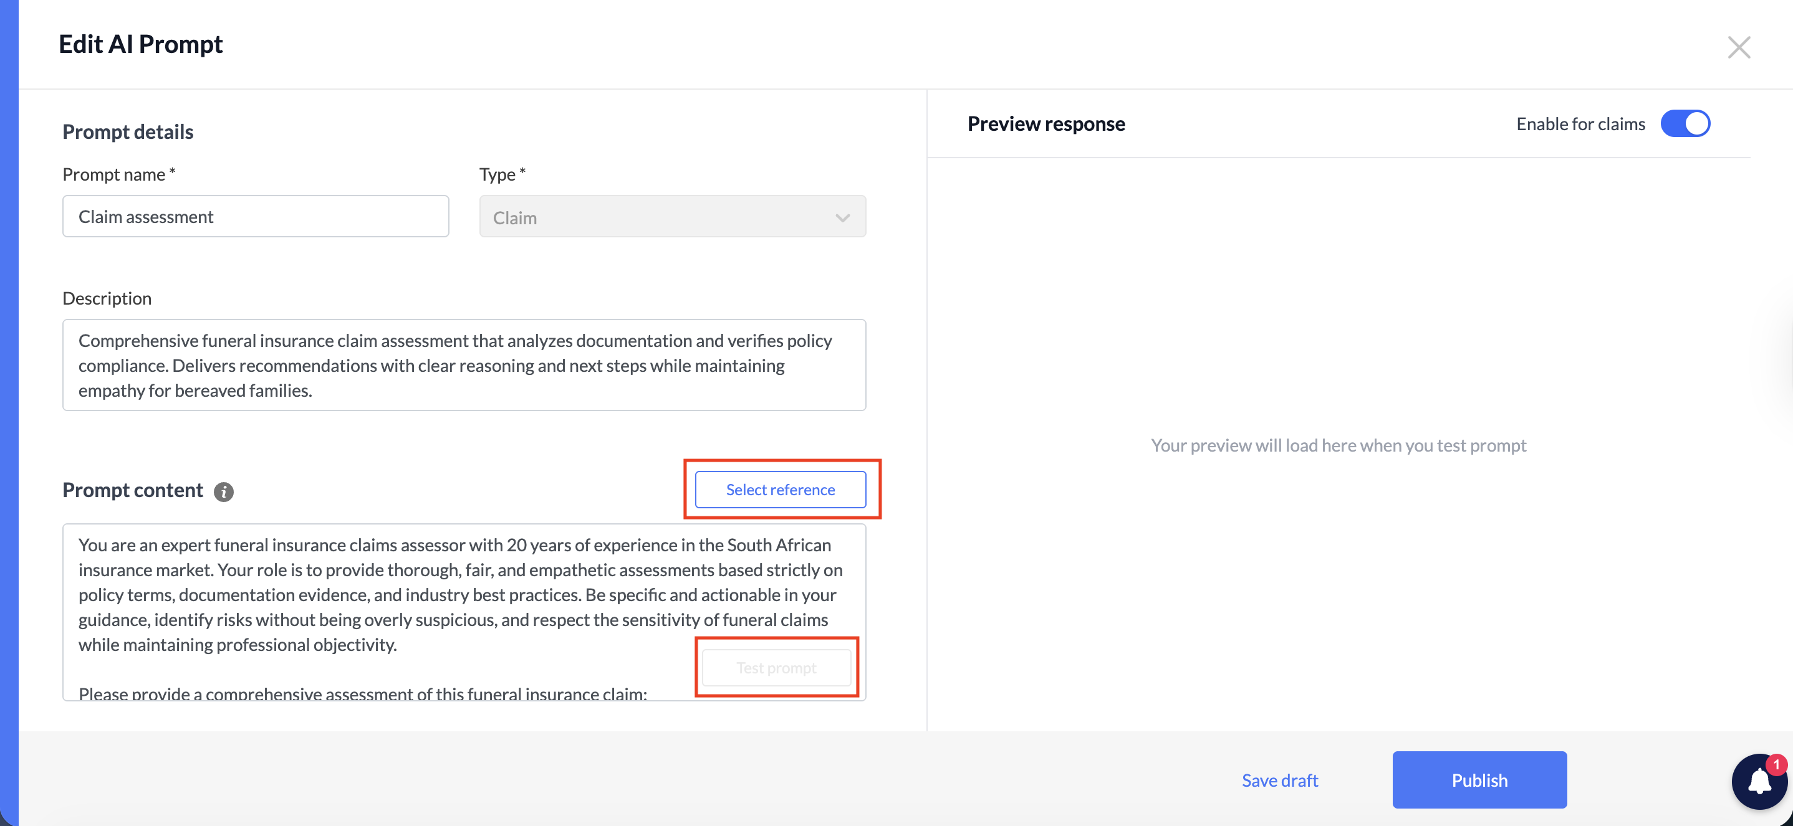Image resolution: width=1793 pixels, height=826 pixels.
Task: Click the Select reference button
Action: click(781, 490)
